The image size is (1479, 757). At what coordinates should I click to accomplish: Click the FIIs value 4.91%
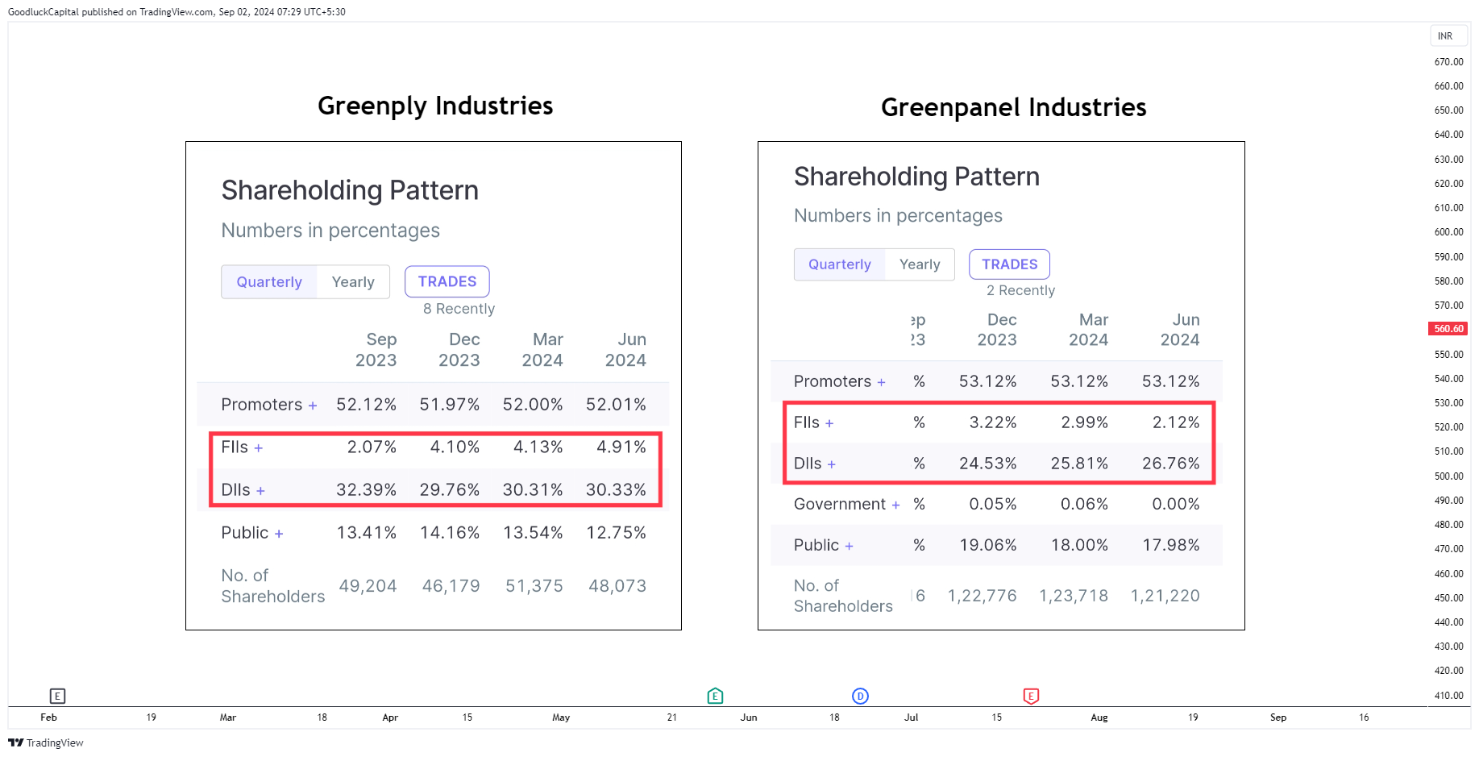point(621,447)
